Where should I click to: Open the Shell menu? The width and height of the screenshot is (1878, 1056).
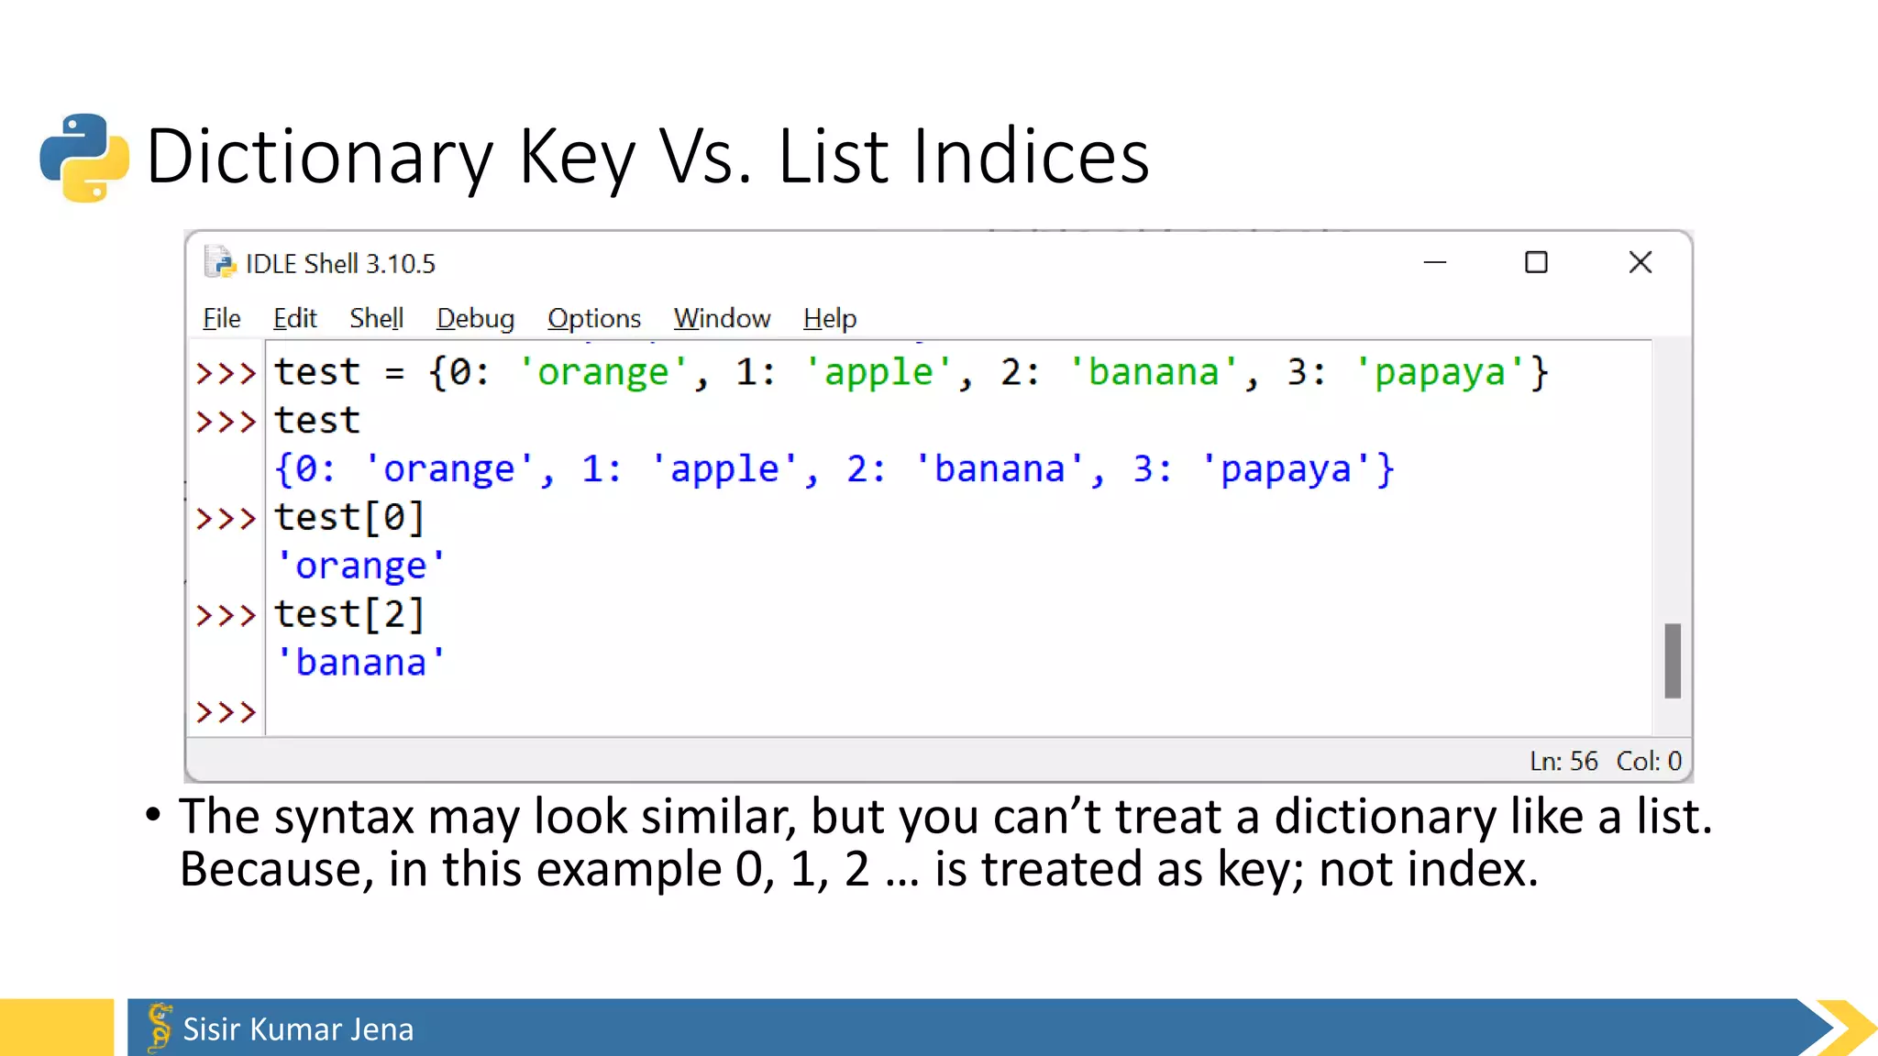point(376,318)
